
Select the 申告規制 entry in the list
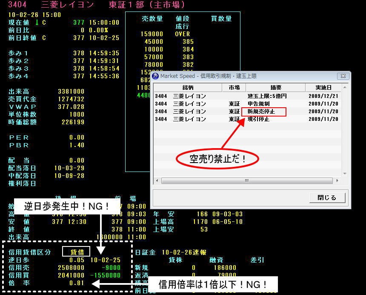click(259, 103)
